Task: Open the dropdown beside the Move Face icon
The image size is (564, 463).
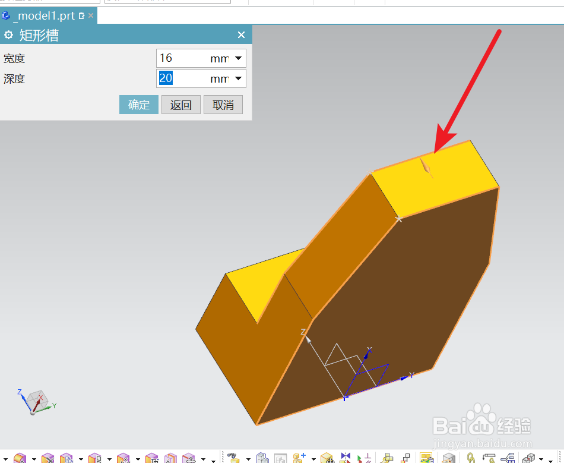Action: coord(34,459)
